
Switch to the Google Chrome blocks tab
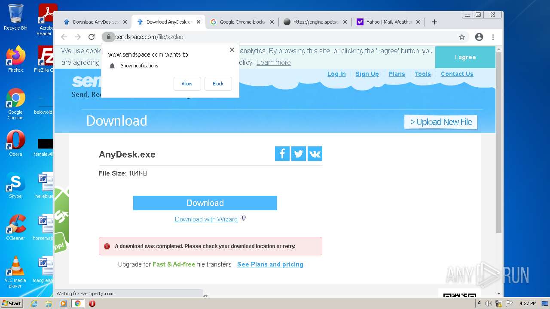click(242, 22)
